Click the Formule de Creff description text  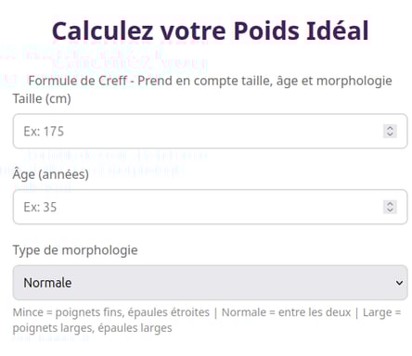coord(211,81)
